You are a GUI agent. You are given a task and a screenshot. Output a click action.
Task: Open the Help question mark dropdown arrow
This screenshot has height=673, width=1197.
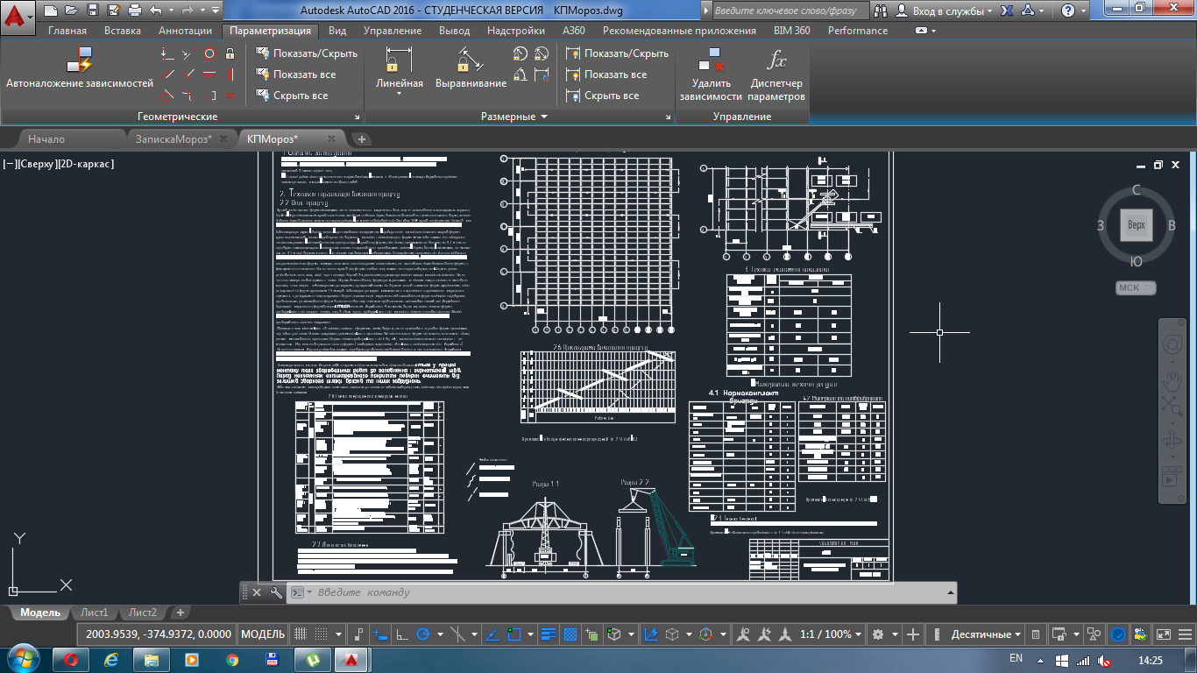pyautogui.click(x=1085, y=11)
